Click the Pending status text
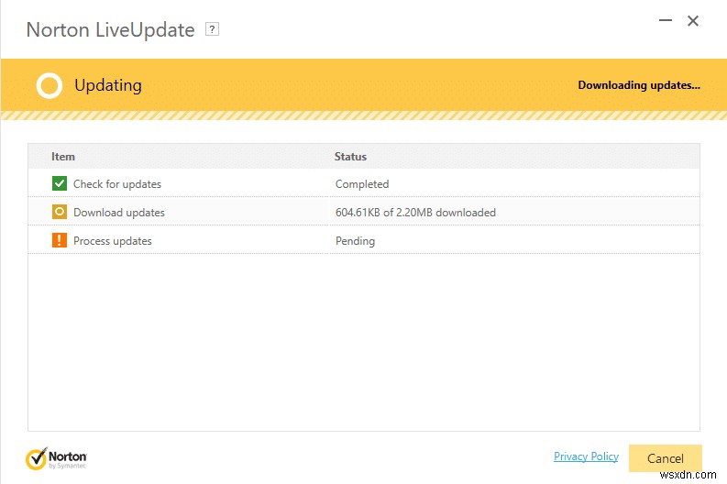 point(355,241)
